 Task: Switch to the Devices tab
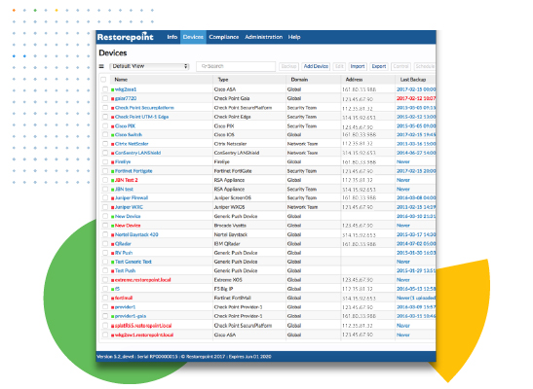coord(193,37)
